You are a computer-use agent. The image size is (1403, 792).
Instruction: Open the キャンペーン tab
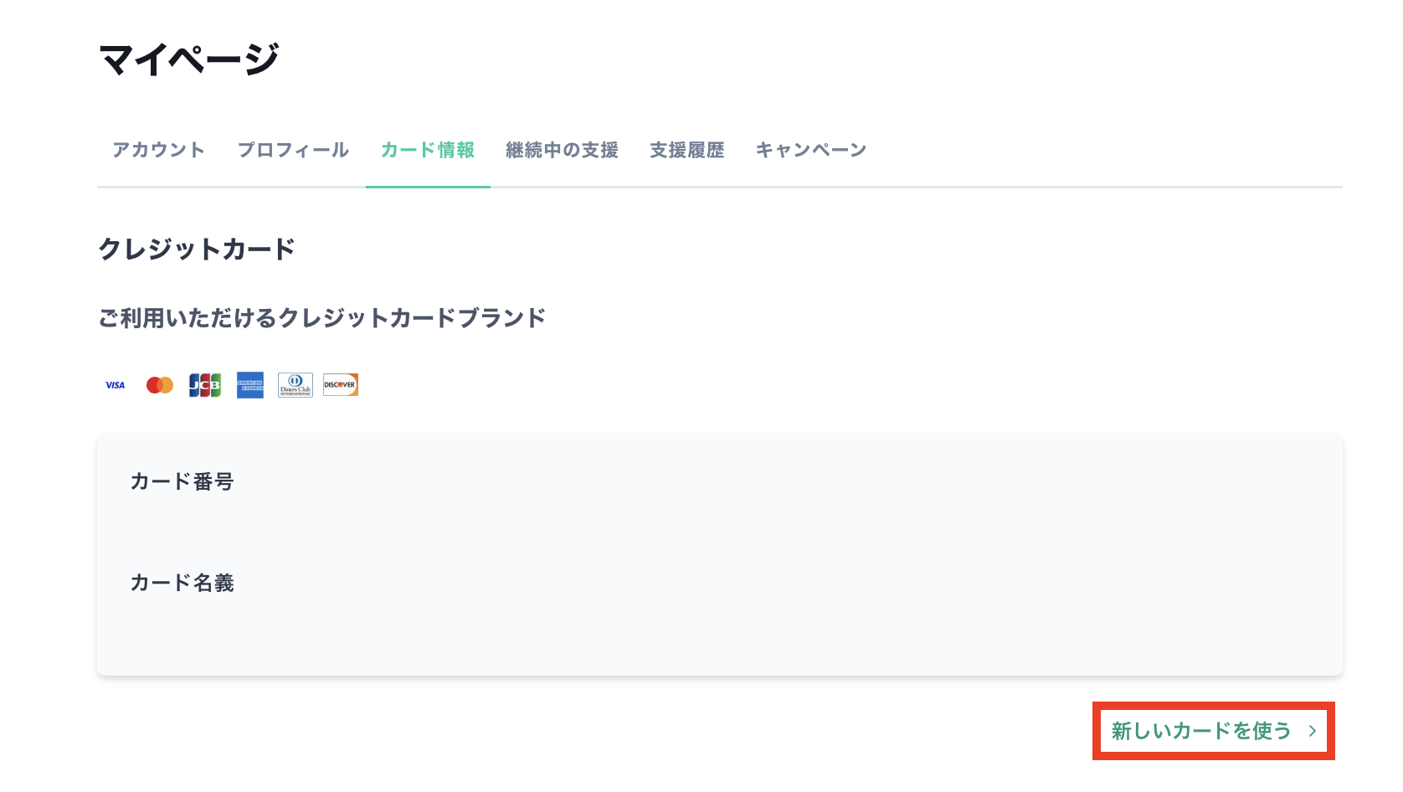(810, 149)
